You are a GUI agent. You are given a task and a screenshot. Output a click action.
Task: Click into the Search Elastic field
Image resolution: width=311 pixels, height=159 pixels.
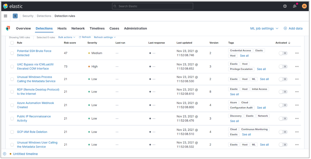coord(153,6)
